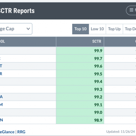Open the Large Cap dropdown
The height and width of the screenshot is (136, 136).
(16, 29)
